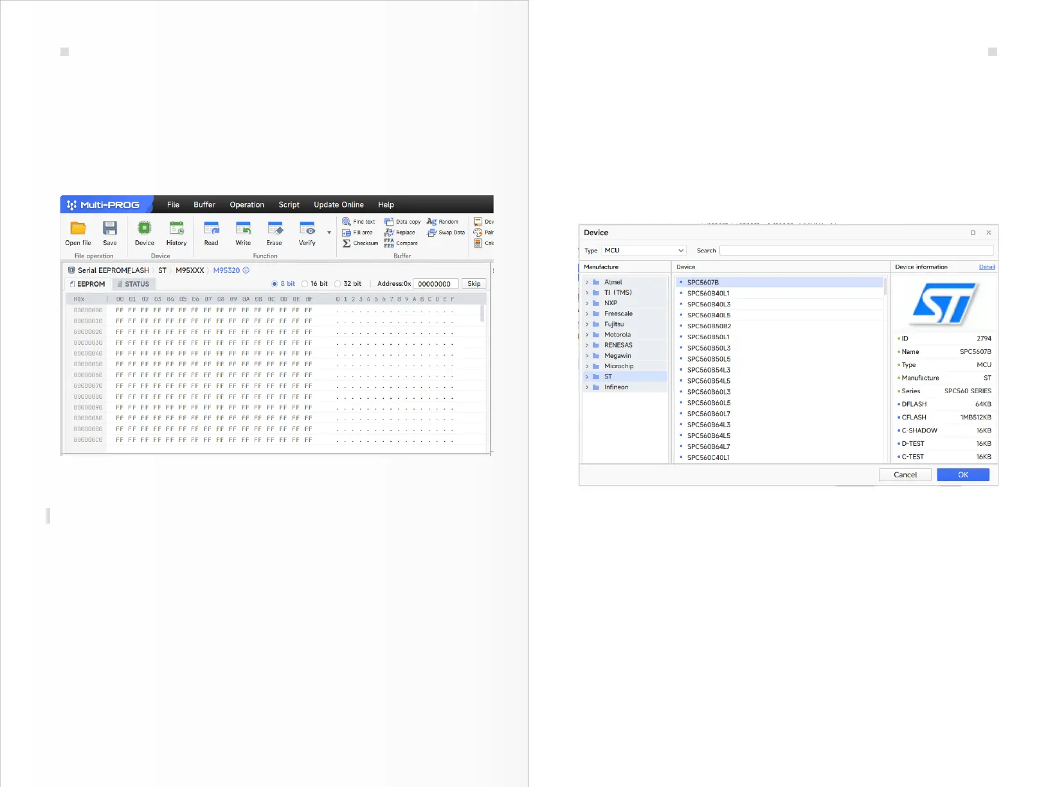Select device SPC560B64L7
The height and width of the screenshot is (787, 1057).
(x=779, y=447)
